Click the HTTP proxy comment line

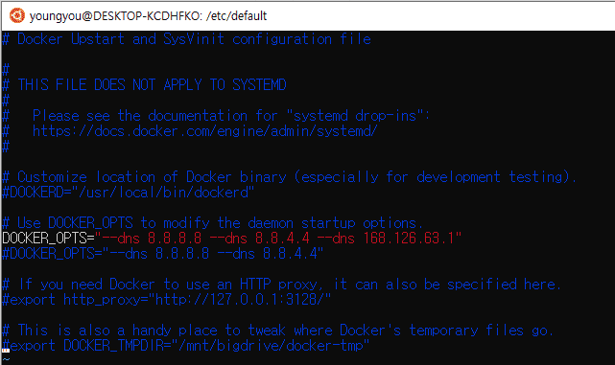point(281,285)
